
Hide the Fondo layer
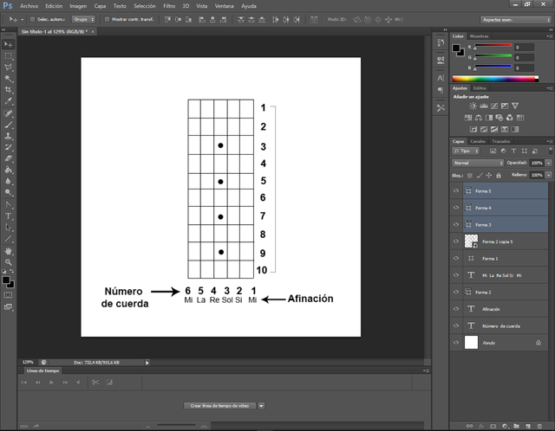click(x=456, y=343)
